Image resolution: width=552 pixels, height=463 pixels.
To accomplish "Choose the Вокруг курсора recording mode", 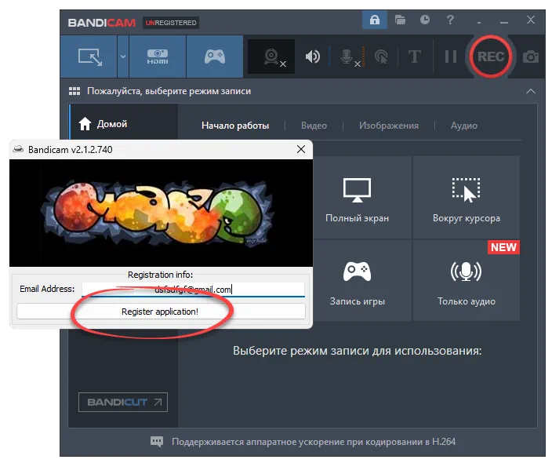I will 466,197.
